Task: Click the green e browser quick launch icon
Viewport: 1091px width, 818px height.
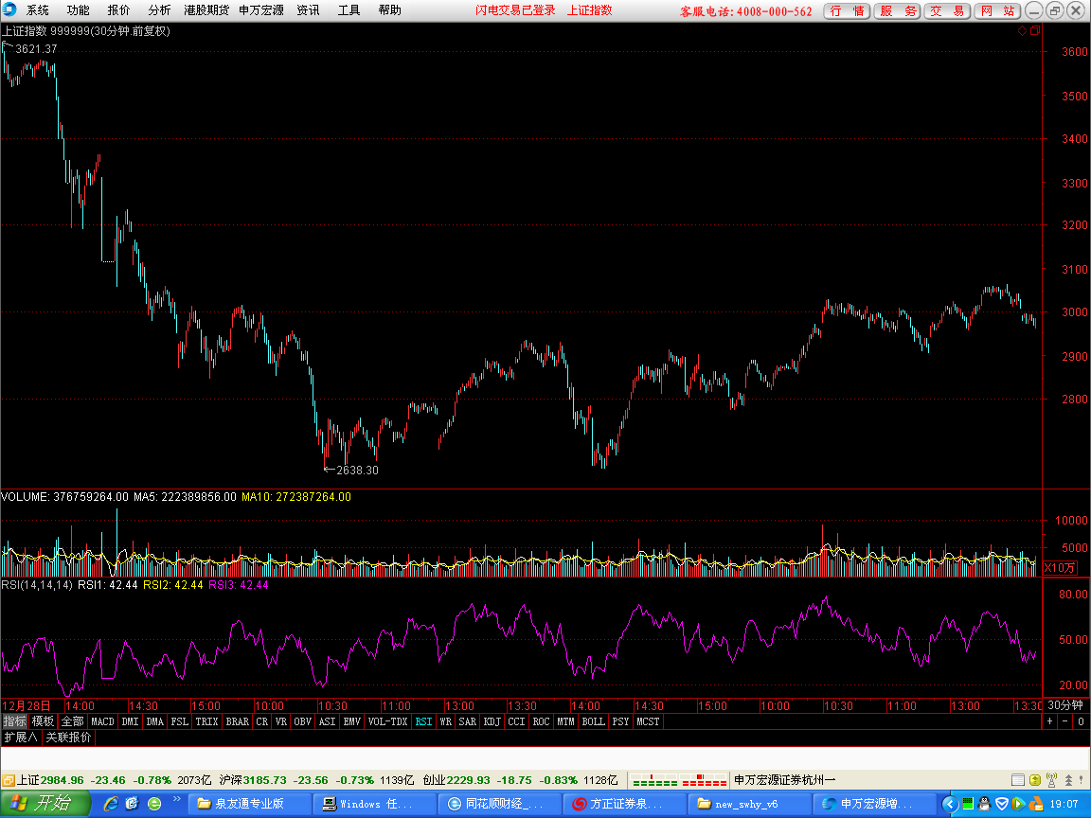Action: [x=154, y=804]
